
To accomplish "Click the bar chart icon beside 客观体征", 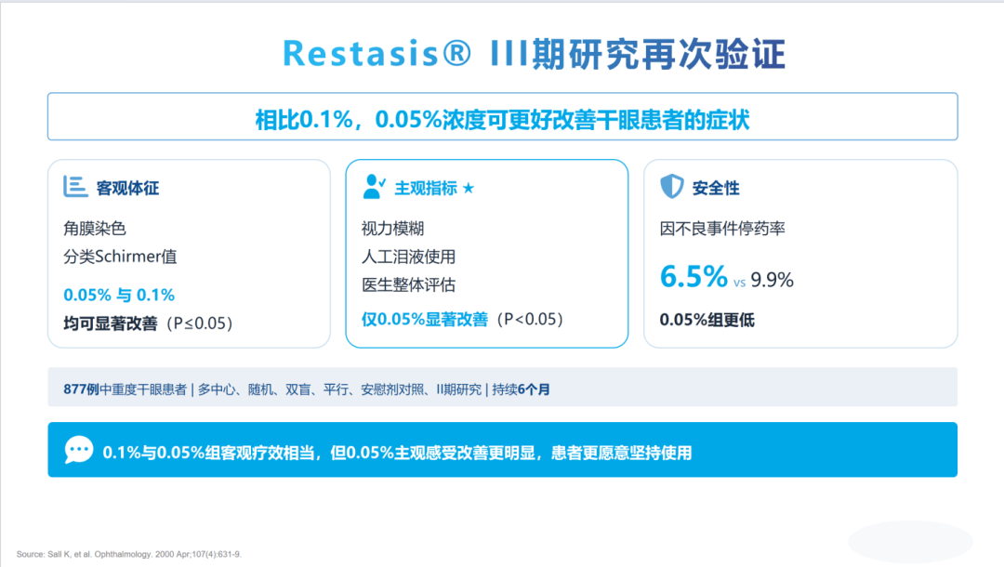I will coord(75,186).
